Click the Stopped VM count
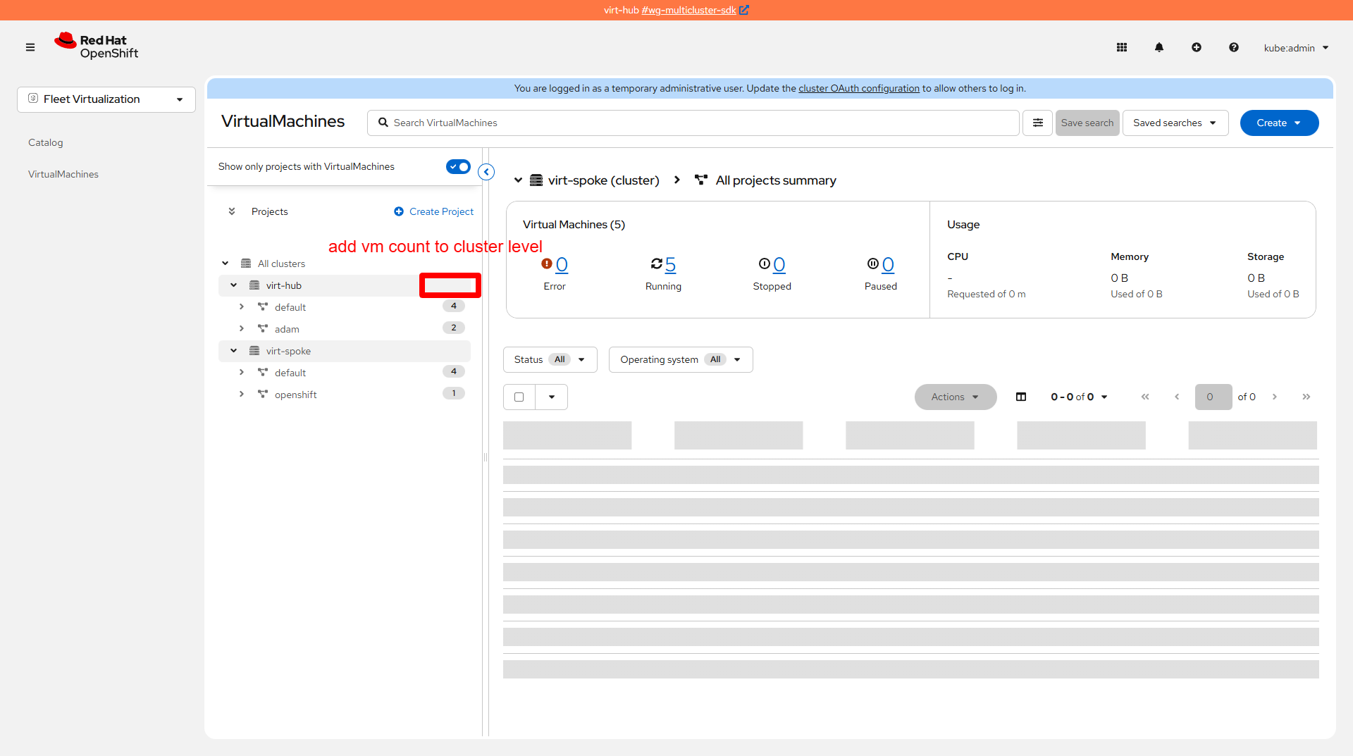The height and width of the screenshot is (756, 1353). click(x=779, y=264)
